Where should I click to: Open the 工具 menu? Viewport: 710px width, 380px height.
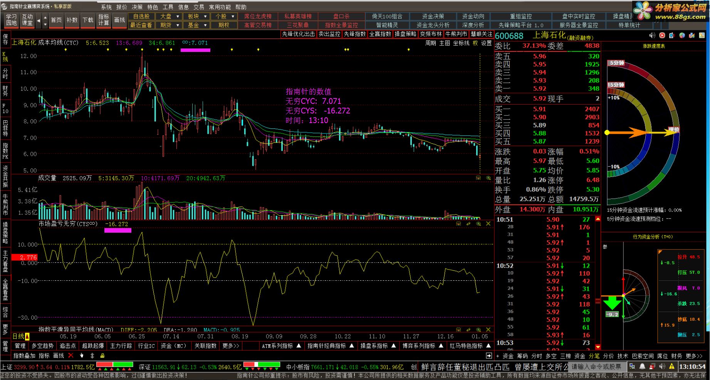(x=168, y=7)
